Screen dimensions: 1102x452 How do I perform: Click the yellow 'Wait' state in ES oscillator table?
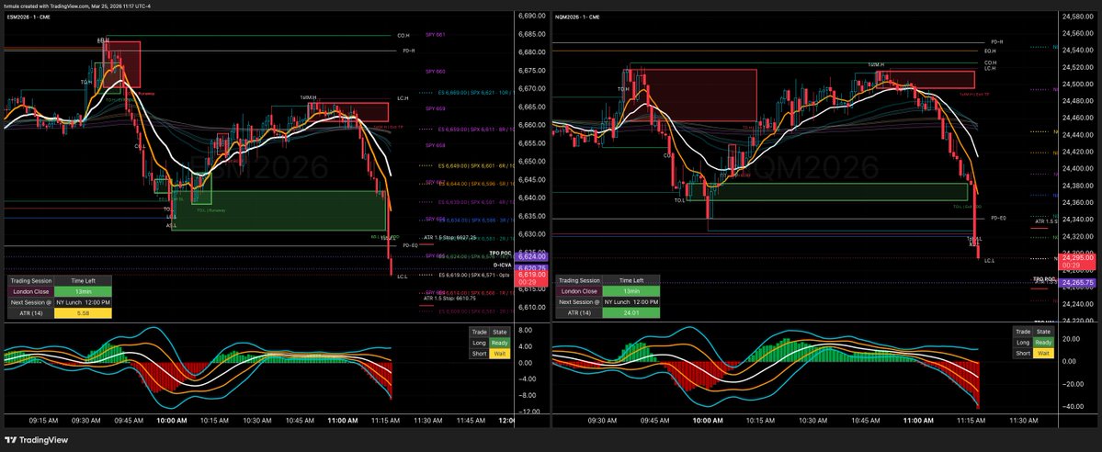[x=500, y=353]
